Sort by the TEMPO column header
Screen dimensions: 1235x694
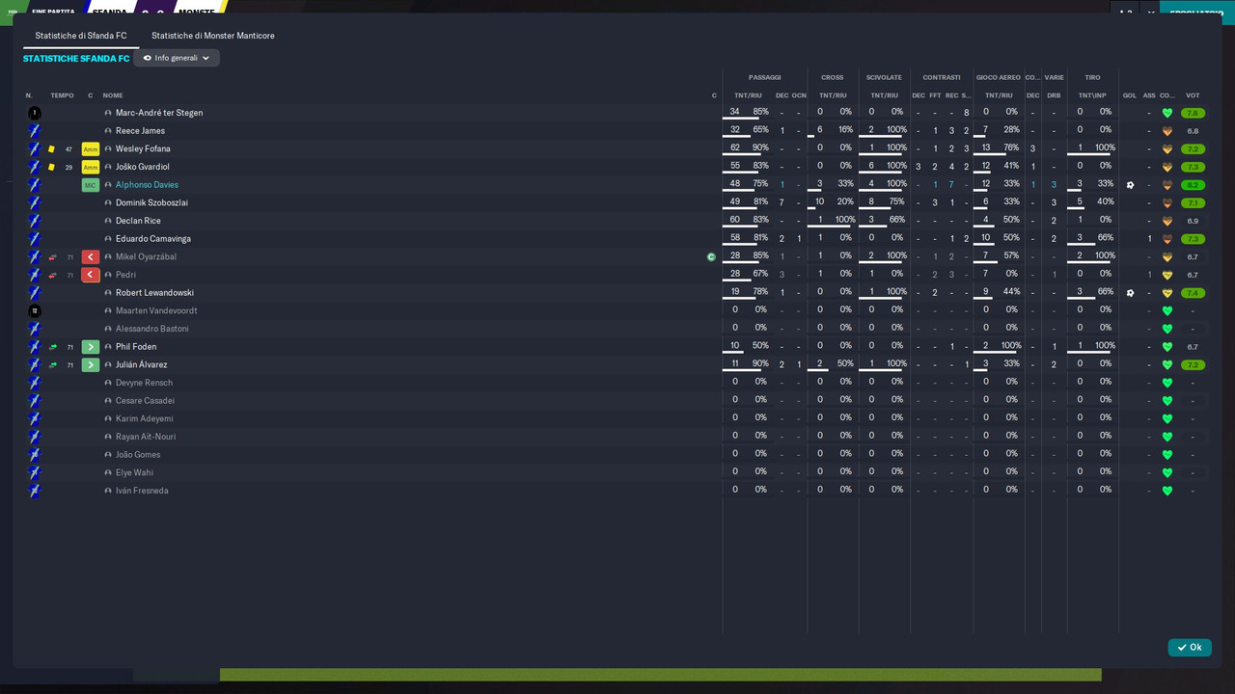(x=62, y=95)
